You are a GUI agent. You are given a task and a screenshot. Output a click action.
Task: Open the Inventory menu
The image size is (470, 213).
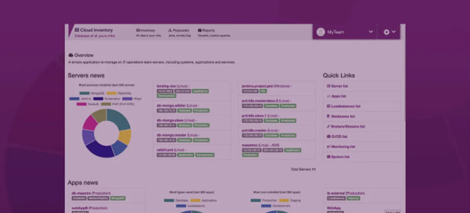pos(146,30)
